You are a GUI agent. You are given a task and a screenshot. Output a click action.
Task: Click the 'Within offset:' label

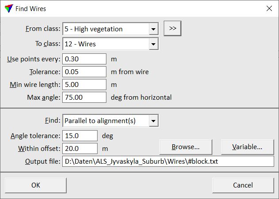pyautogui.click(x=39, y=149)
